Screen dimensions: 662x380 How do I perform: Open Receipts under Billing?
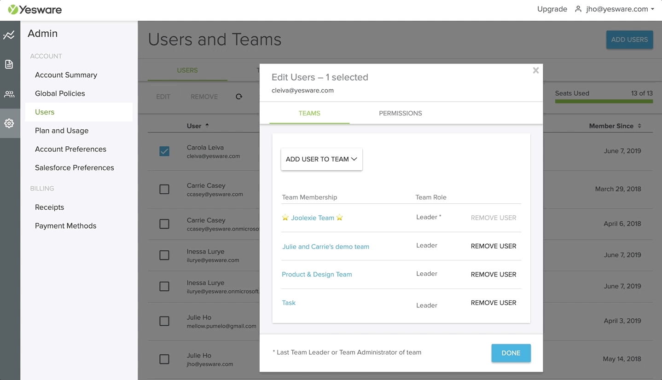[x=49, y=207]
